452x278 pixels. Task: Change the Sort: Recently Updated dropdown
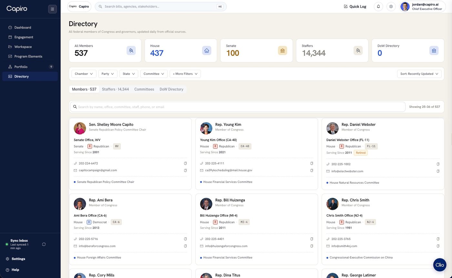(419, 74)
